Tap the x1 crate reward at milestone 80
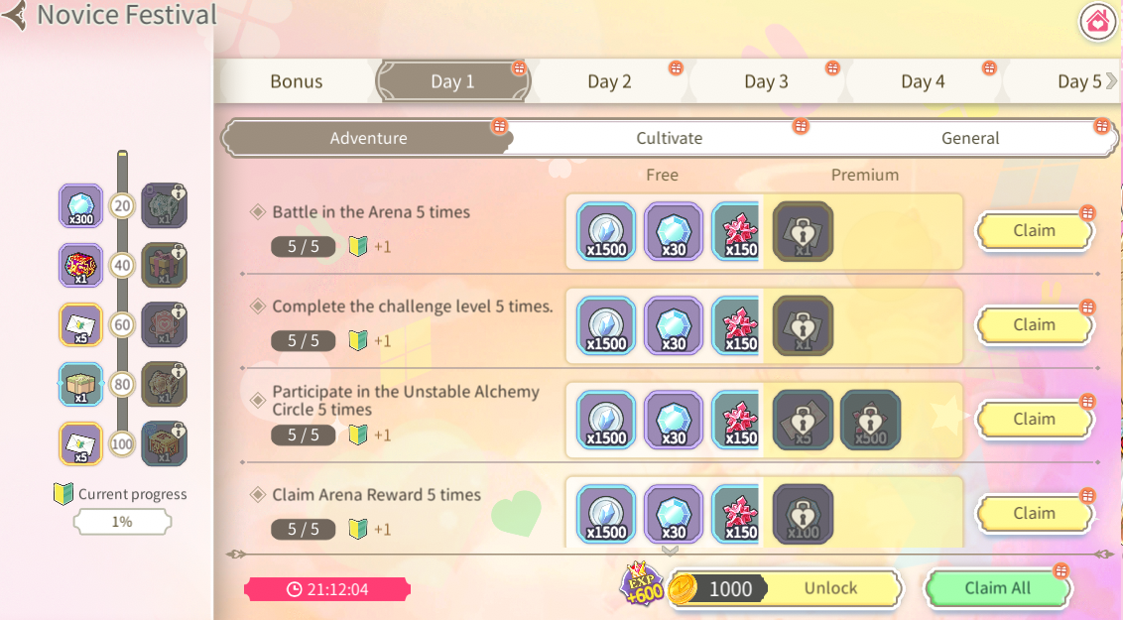Screen dimensions: 1123x620 pyautogui.click(x=80, y=385)
